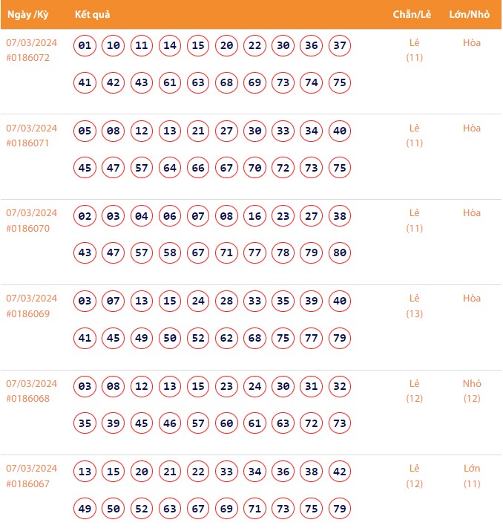Screen dimensions: 503x531
Task: Click the 'Nhỏ (12)' result
Action: [472, 391]
